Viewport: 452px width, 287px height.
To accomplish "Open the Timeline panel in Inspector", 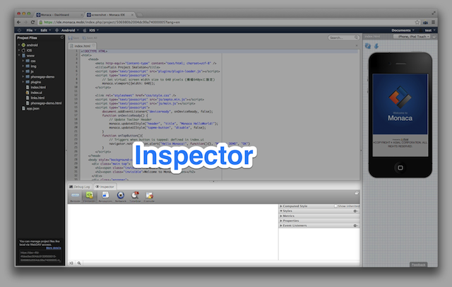I will click(x=135, y=197).
